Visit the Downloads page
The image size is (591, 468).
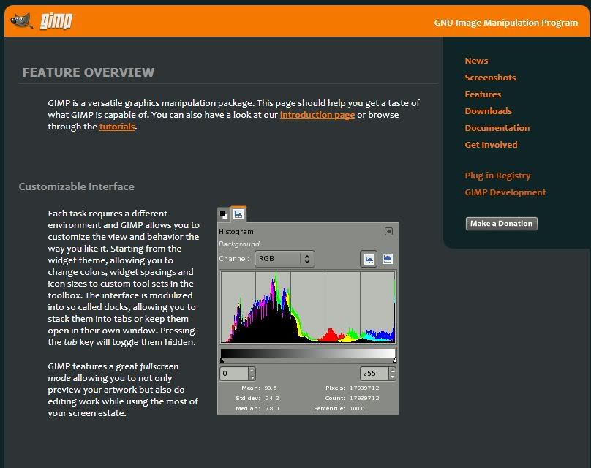click(x=488, y=111)
